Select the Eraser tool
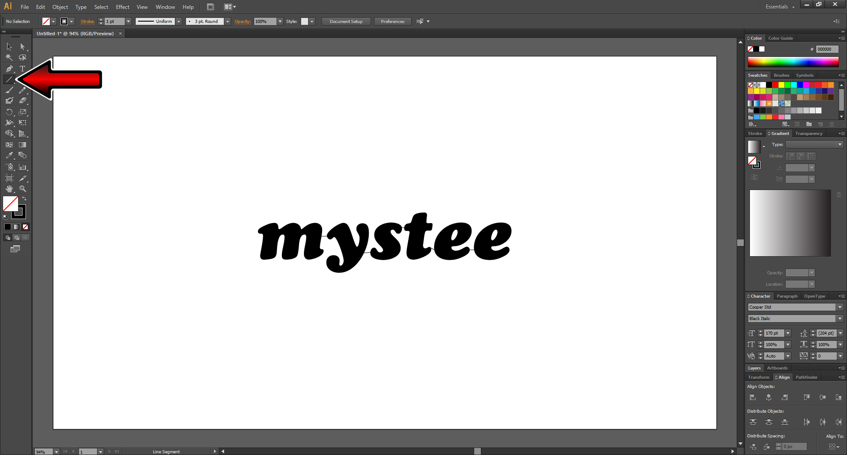This screenshot has width=847, height=455. (22, 101)
